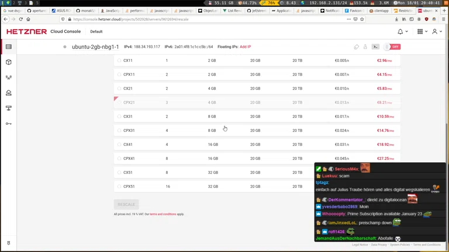Select the CX11 server type radio

pos(119,60)
